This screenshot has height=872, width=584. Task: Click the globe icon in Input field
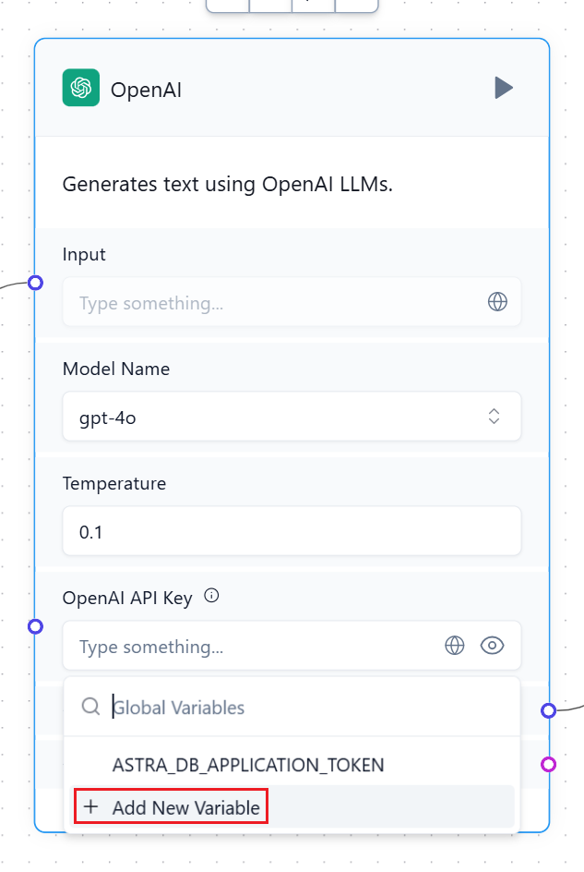[x=497, y=302]
